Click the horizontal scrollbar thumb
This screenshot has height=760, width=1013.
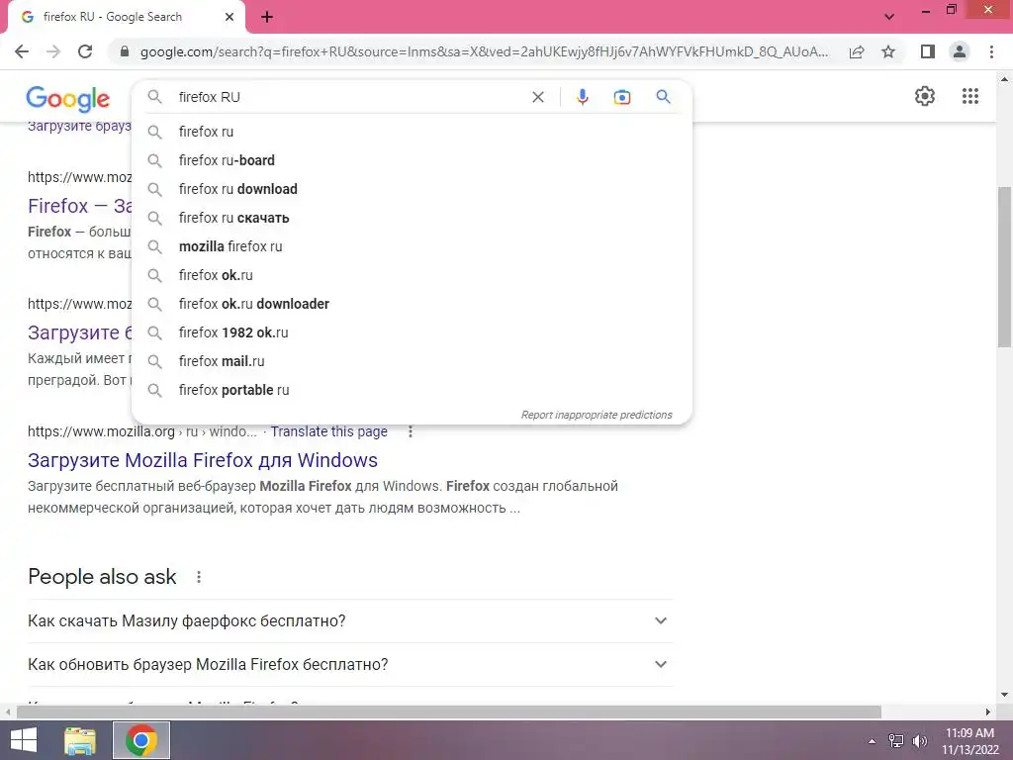pos(449,712)
